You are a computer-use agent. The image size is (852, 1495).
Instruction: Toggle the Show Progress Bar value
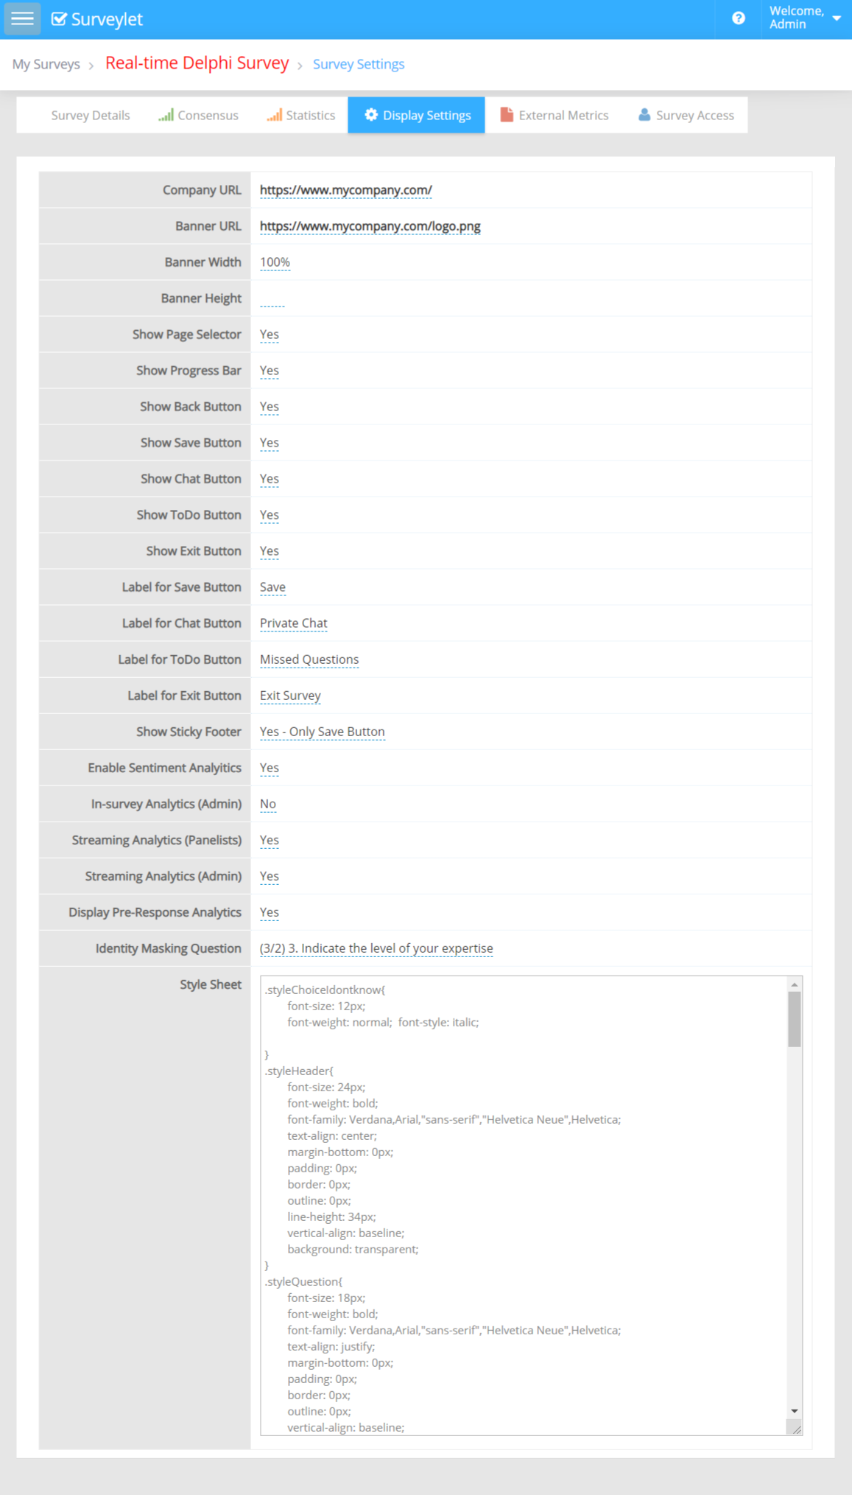click(270, 371)
